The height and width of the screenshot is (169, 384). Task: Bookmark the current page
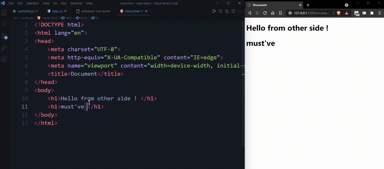click(x=281, y=13)
